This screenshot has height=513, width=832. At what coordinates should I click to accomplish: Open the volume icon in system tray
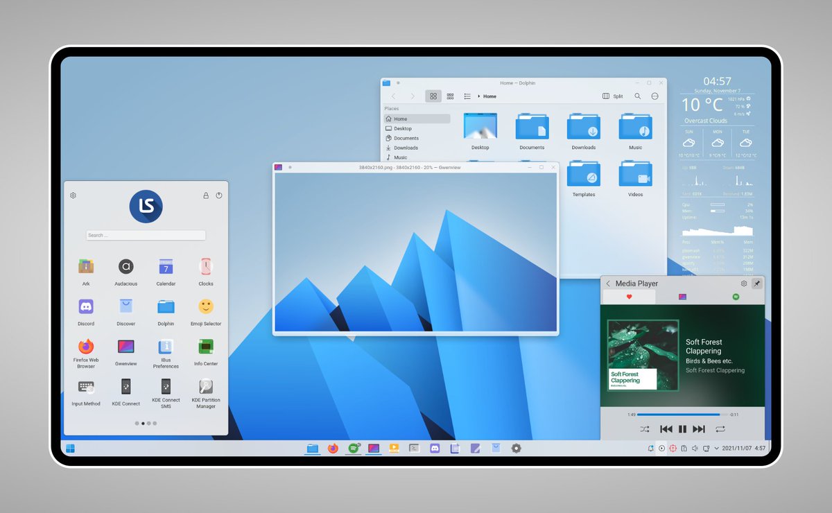[x=695, y=449]
